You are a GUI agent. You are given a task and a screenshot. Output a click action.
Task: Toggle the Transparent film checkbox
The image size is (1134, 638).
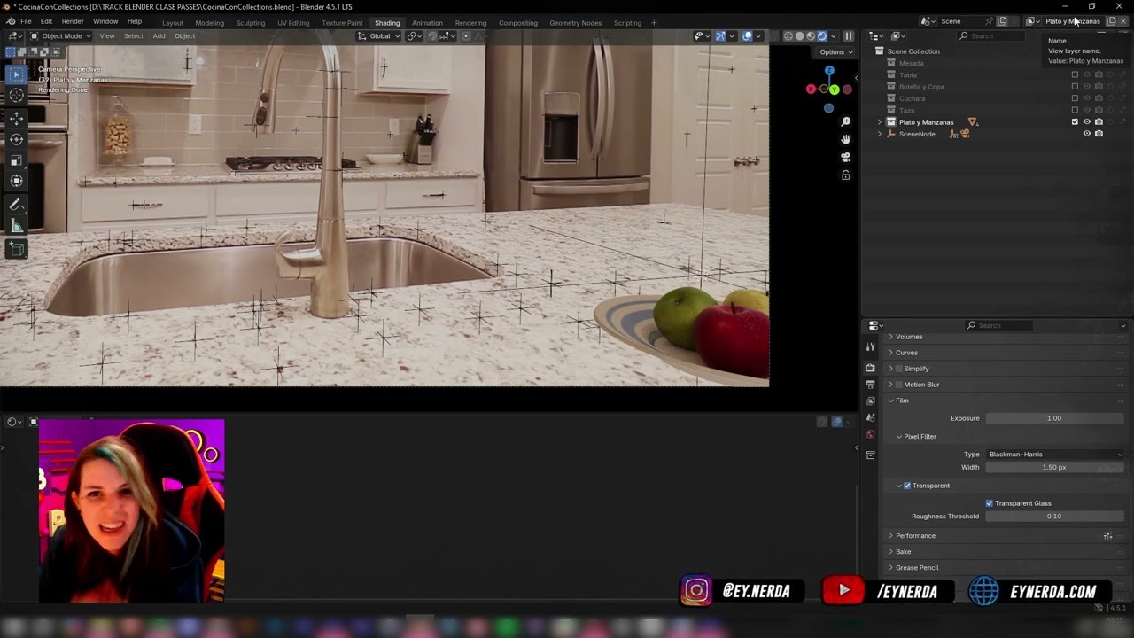coord(907,486)
